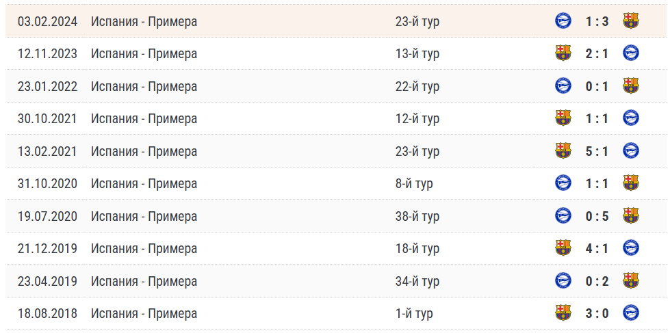Click Barcelona crest in the 03.02.2024 match row

[630, 21]
